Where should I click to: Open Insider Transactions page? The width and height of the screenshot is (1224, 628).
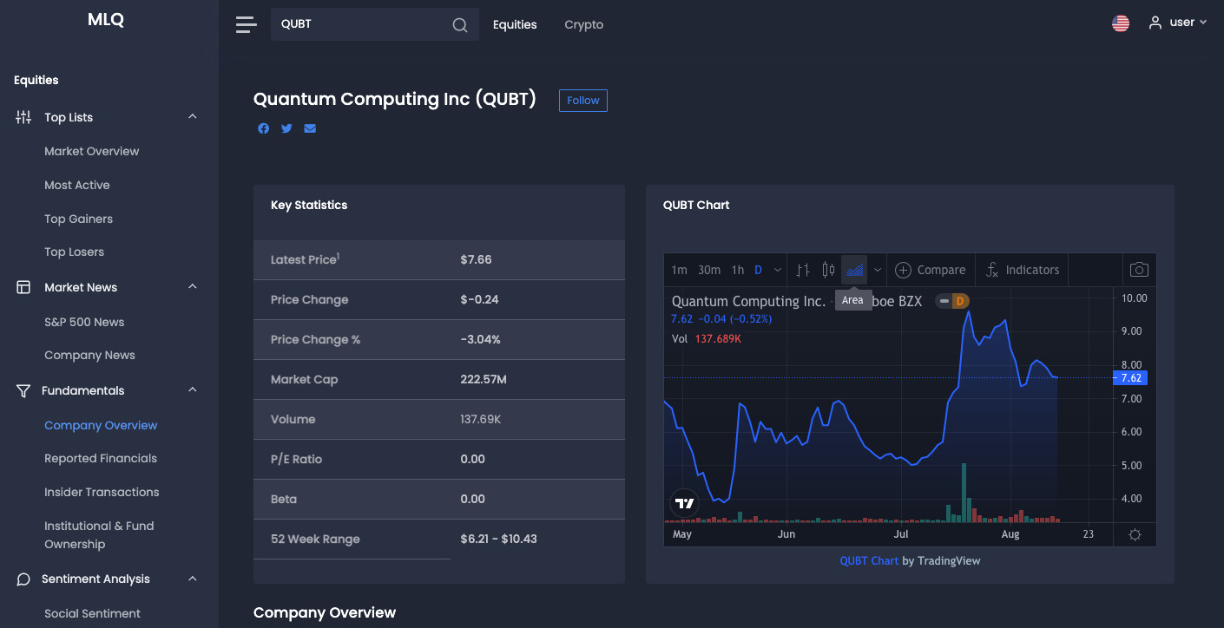(102, 492)
